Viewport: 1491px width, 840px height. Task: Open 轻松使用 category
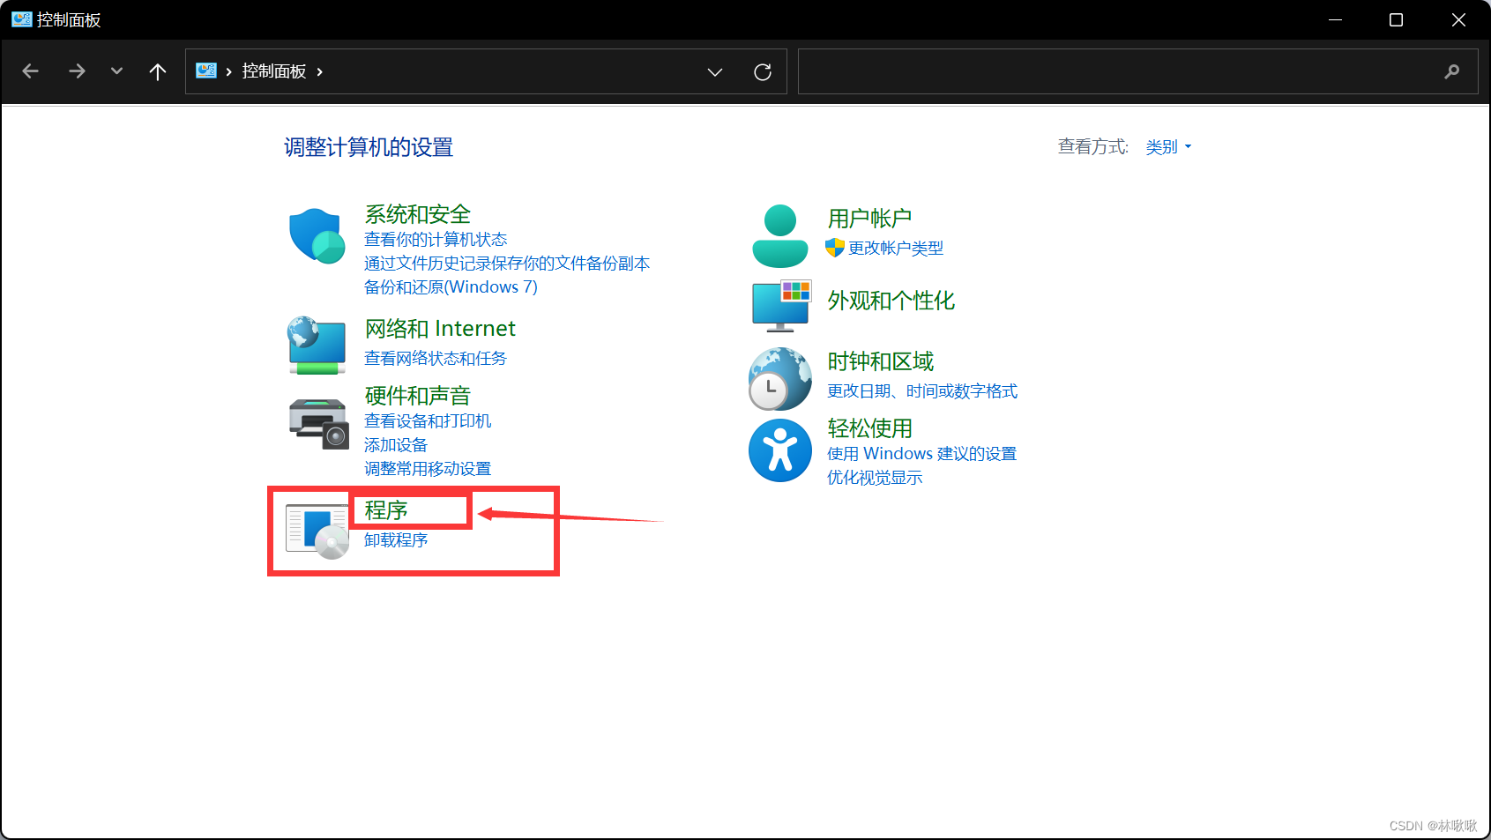(x=869, y=428)
